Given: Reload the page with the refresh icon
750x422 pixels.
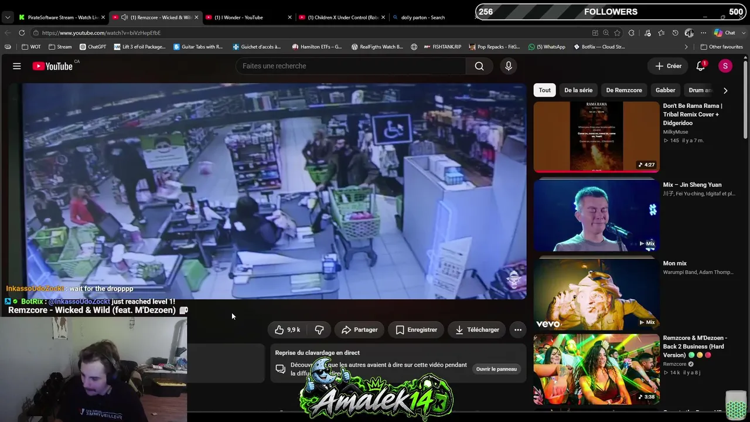Looking at the screenshot, I should coord(22,33).
